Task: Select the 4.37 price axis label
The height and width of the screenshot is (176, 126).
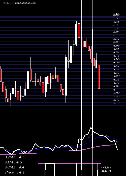Action: [x=116, y=73]
